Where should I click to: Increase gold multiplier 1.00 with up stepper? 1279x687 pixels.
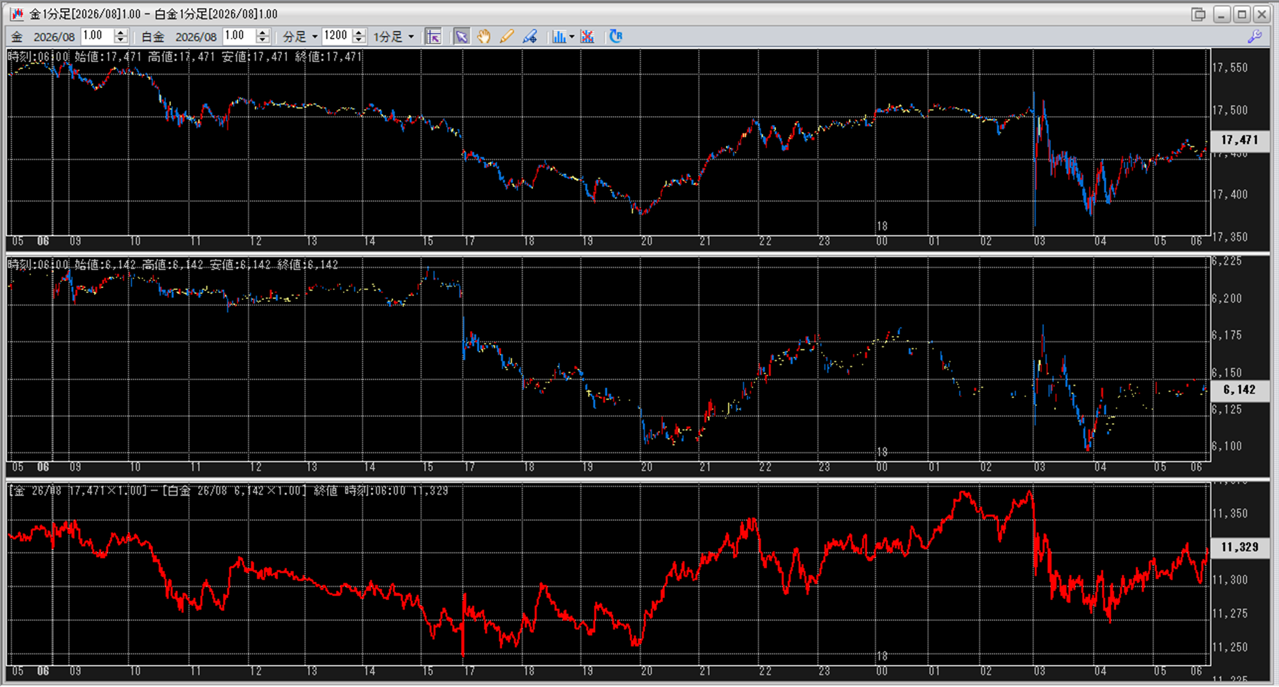tap(121, 32)
